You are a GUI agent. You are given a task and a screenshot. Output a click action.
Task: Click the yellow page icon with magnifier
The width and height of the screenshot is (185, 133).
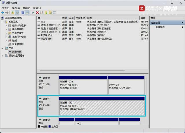50,13
